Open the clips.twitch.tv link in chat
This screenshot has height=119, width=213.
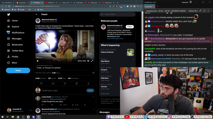(x=181, y=41)
